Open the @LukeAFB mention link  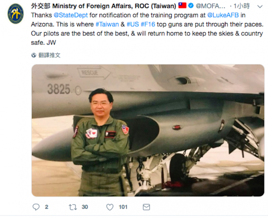click(x=223, y=15)
